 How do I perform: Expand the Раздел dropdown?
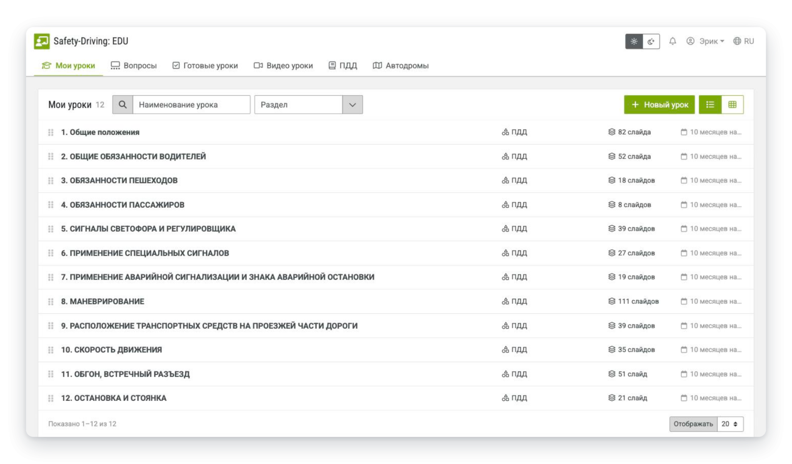click(352, 104)
